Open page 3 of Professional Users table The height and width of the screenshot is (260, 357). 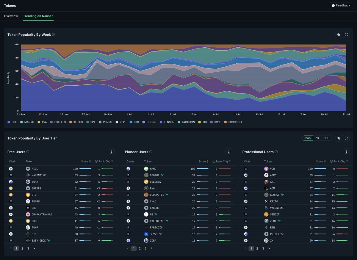[263, 248]
